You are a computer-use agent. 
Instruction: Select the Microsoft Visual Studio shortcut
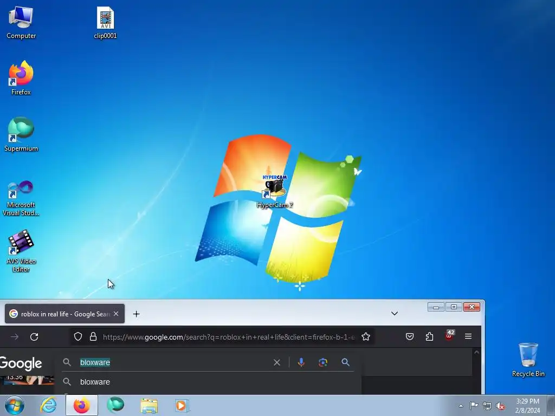[21, 198]
